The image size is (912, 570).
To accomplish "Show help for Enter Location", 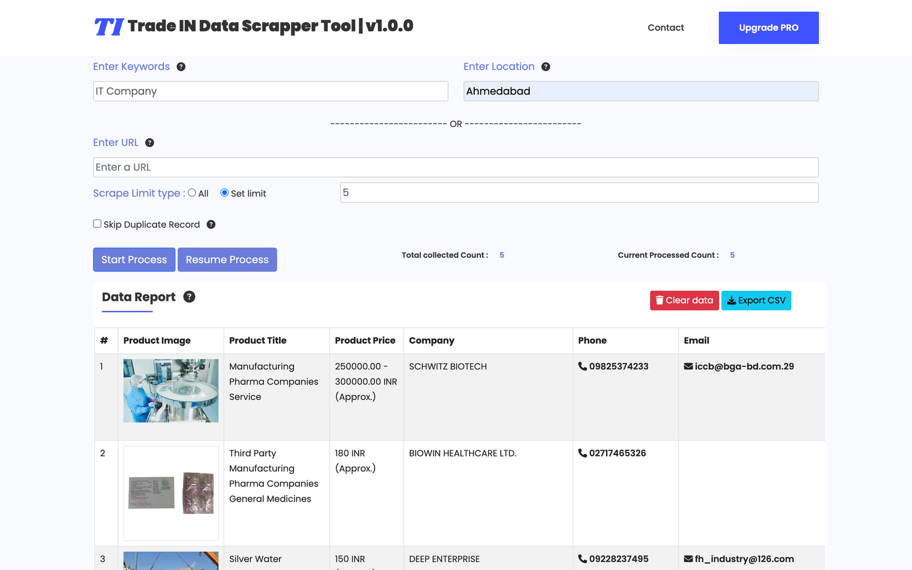I will pyautogui.click(x=545, y=67).
